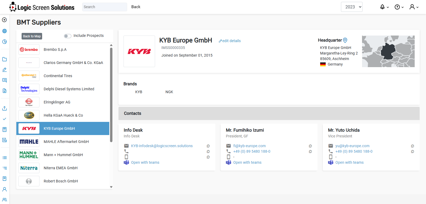The height and width of the screenshot is (204, 426).
Task: Expand the help question-mark menu
Action: [399, 7]
